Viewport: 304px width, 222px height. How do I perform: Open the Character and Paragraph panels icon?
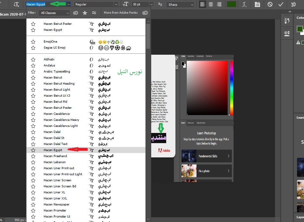click(x=257, y=4)
